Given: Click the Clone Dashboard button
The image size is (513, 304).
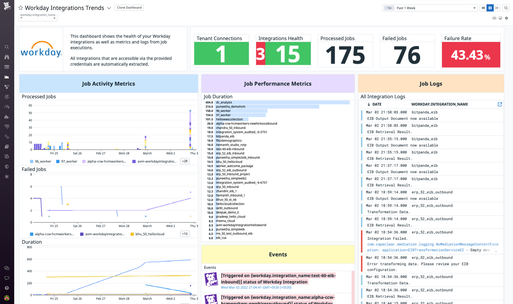Looking at the screenshot, I should click(x=129, y=8).
